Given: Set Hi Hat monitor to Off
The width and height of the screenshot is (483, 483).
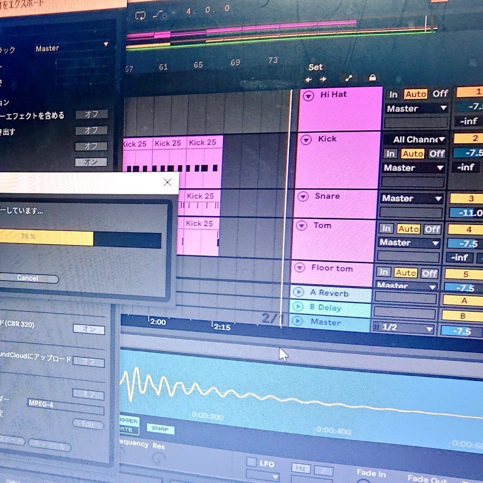Looking at the screenshot, I should coord(440,93).
